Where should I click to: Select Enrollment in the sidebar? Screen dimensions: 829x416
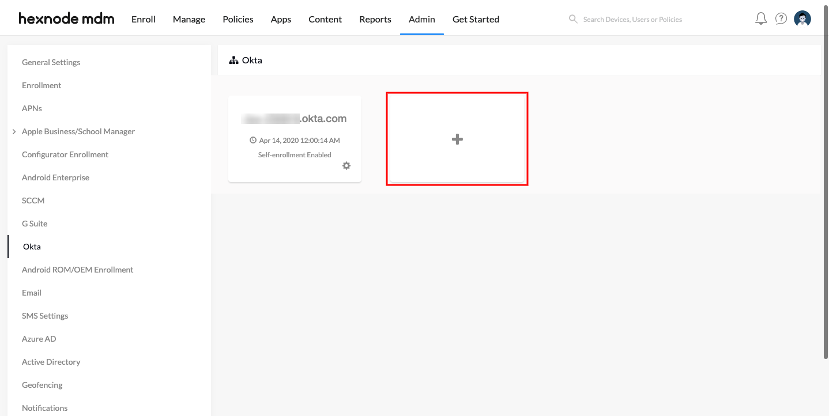click(x=42, y=85)
